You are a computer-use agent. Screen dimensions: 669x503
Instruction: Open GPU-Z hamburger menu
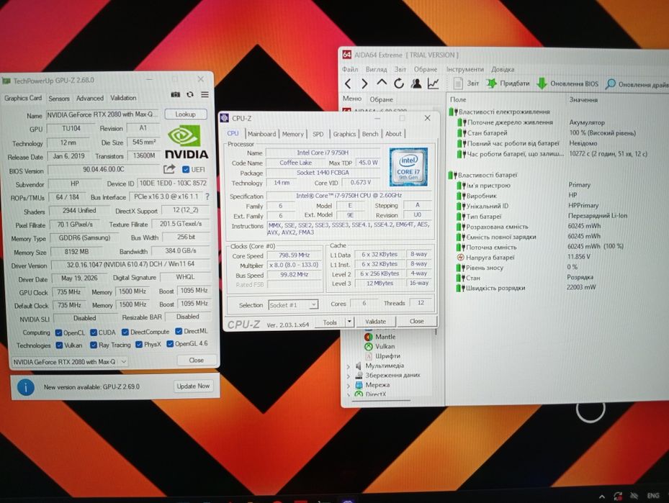(205, 94)
